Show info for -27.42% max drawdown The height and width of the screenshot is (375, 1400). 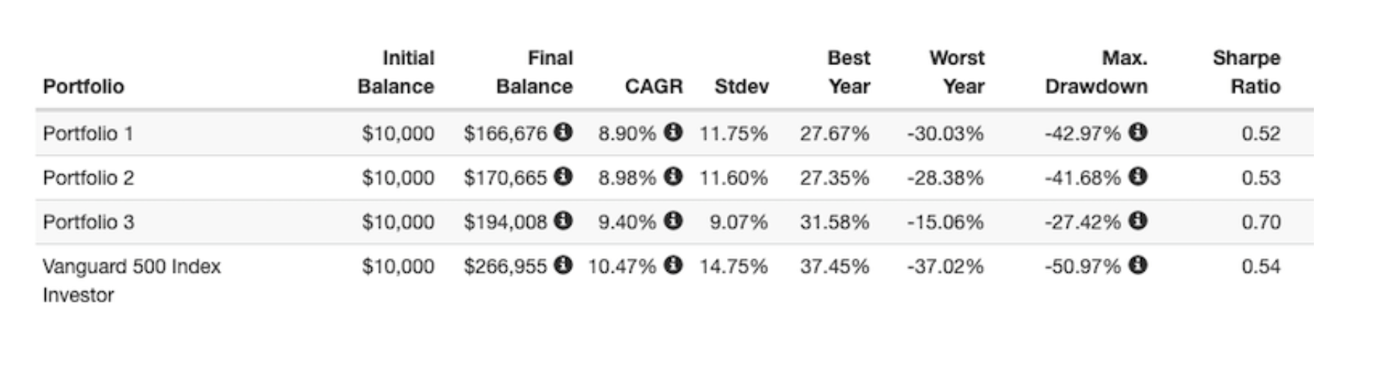[1138, 220]
